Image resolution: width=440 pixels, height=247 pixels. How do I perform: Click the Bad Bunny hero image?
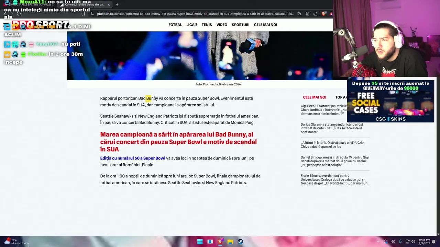coord(200,56)
